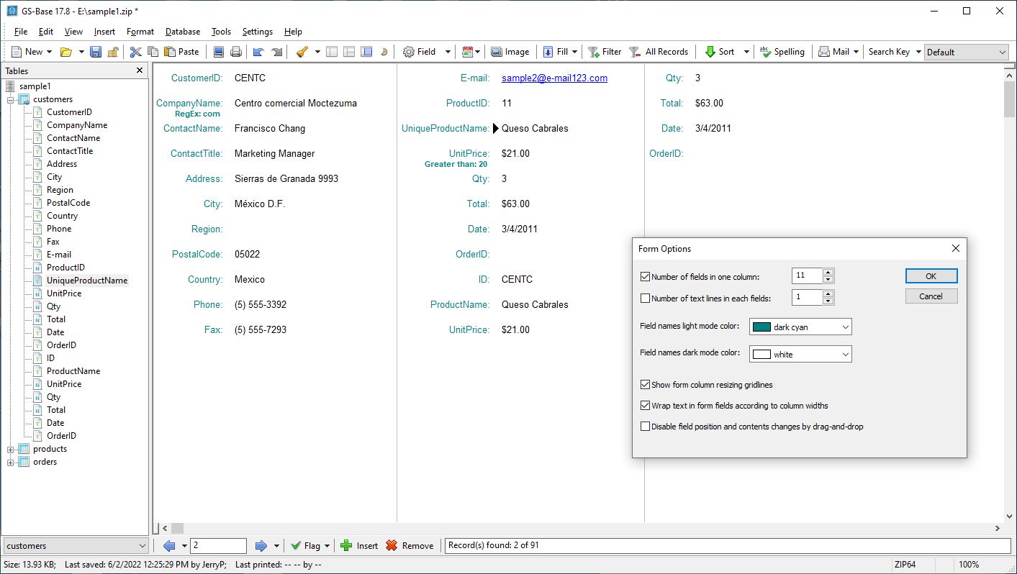
Task: Click the Field gear icon
Action: (408, 52)
